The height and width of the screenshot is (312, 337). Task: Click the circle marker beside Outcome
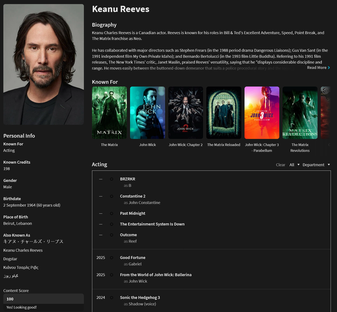[112, 235]
